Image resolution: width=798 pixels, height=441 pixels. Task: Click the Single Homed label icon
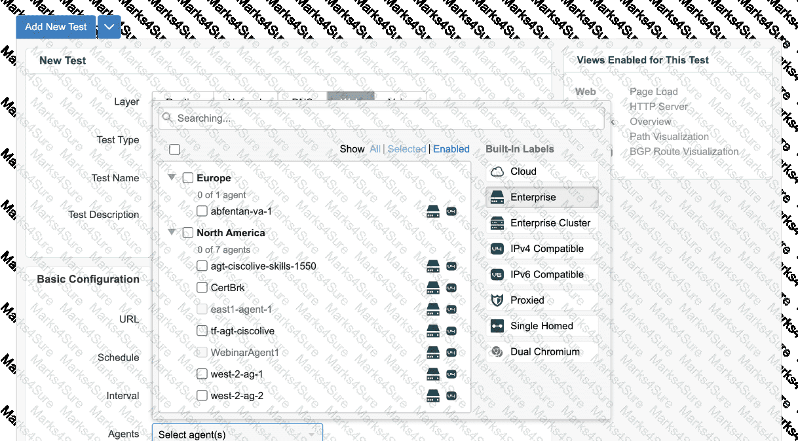[x=497, y=326]
